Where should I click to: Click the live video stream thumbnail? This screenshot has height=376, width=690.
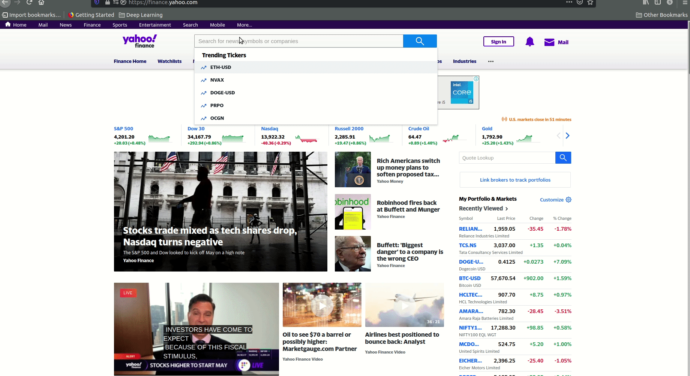coord(196,329)
